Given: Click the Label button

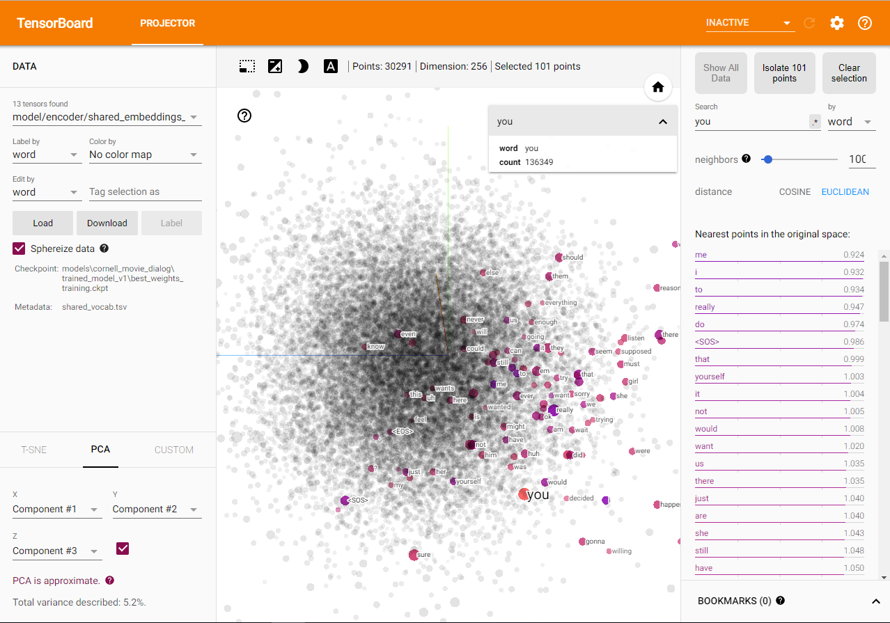Looking at the screenshot, I should coord(171,223).
